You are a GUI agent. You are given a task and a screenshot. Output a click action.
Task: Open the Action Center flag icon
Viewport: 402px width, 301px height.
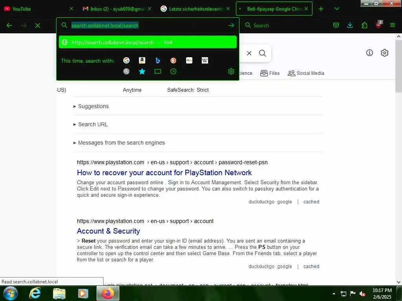[353, 293]
